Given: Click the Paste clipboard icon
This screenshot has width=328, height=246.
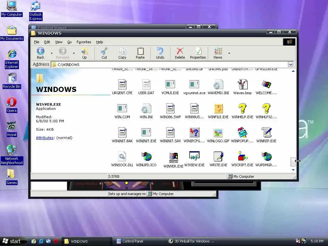Looking at the screenshot, I should tap(140, 53).
